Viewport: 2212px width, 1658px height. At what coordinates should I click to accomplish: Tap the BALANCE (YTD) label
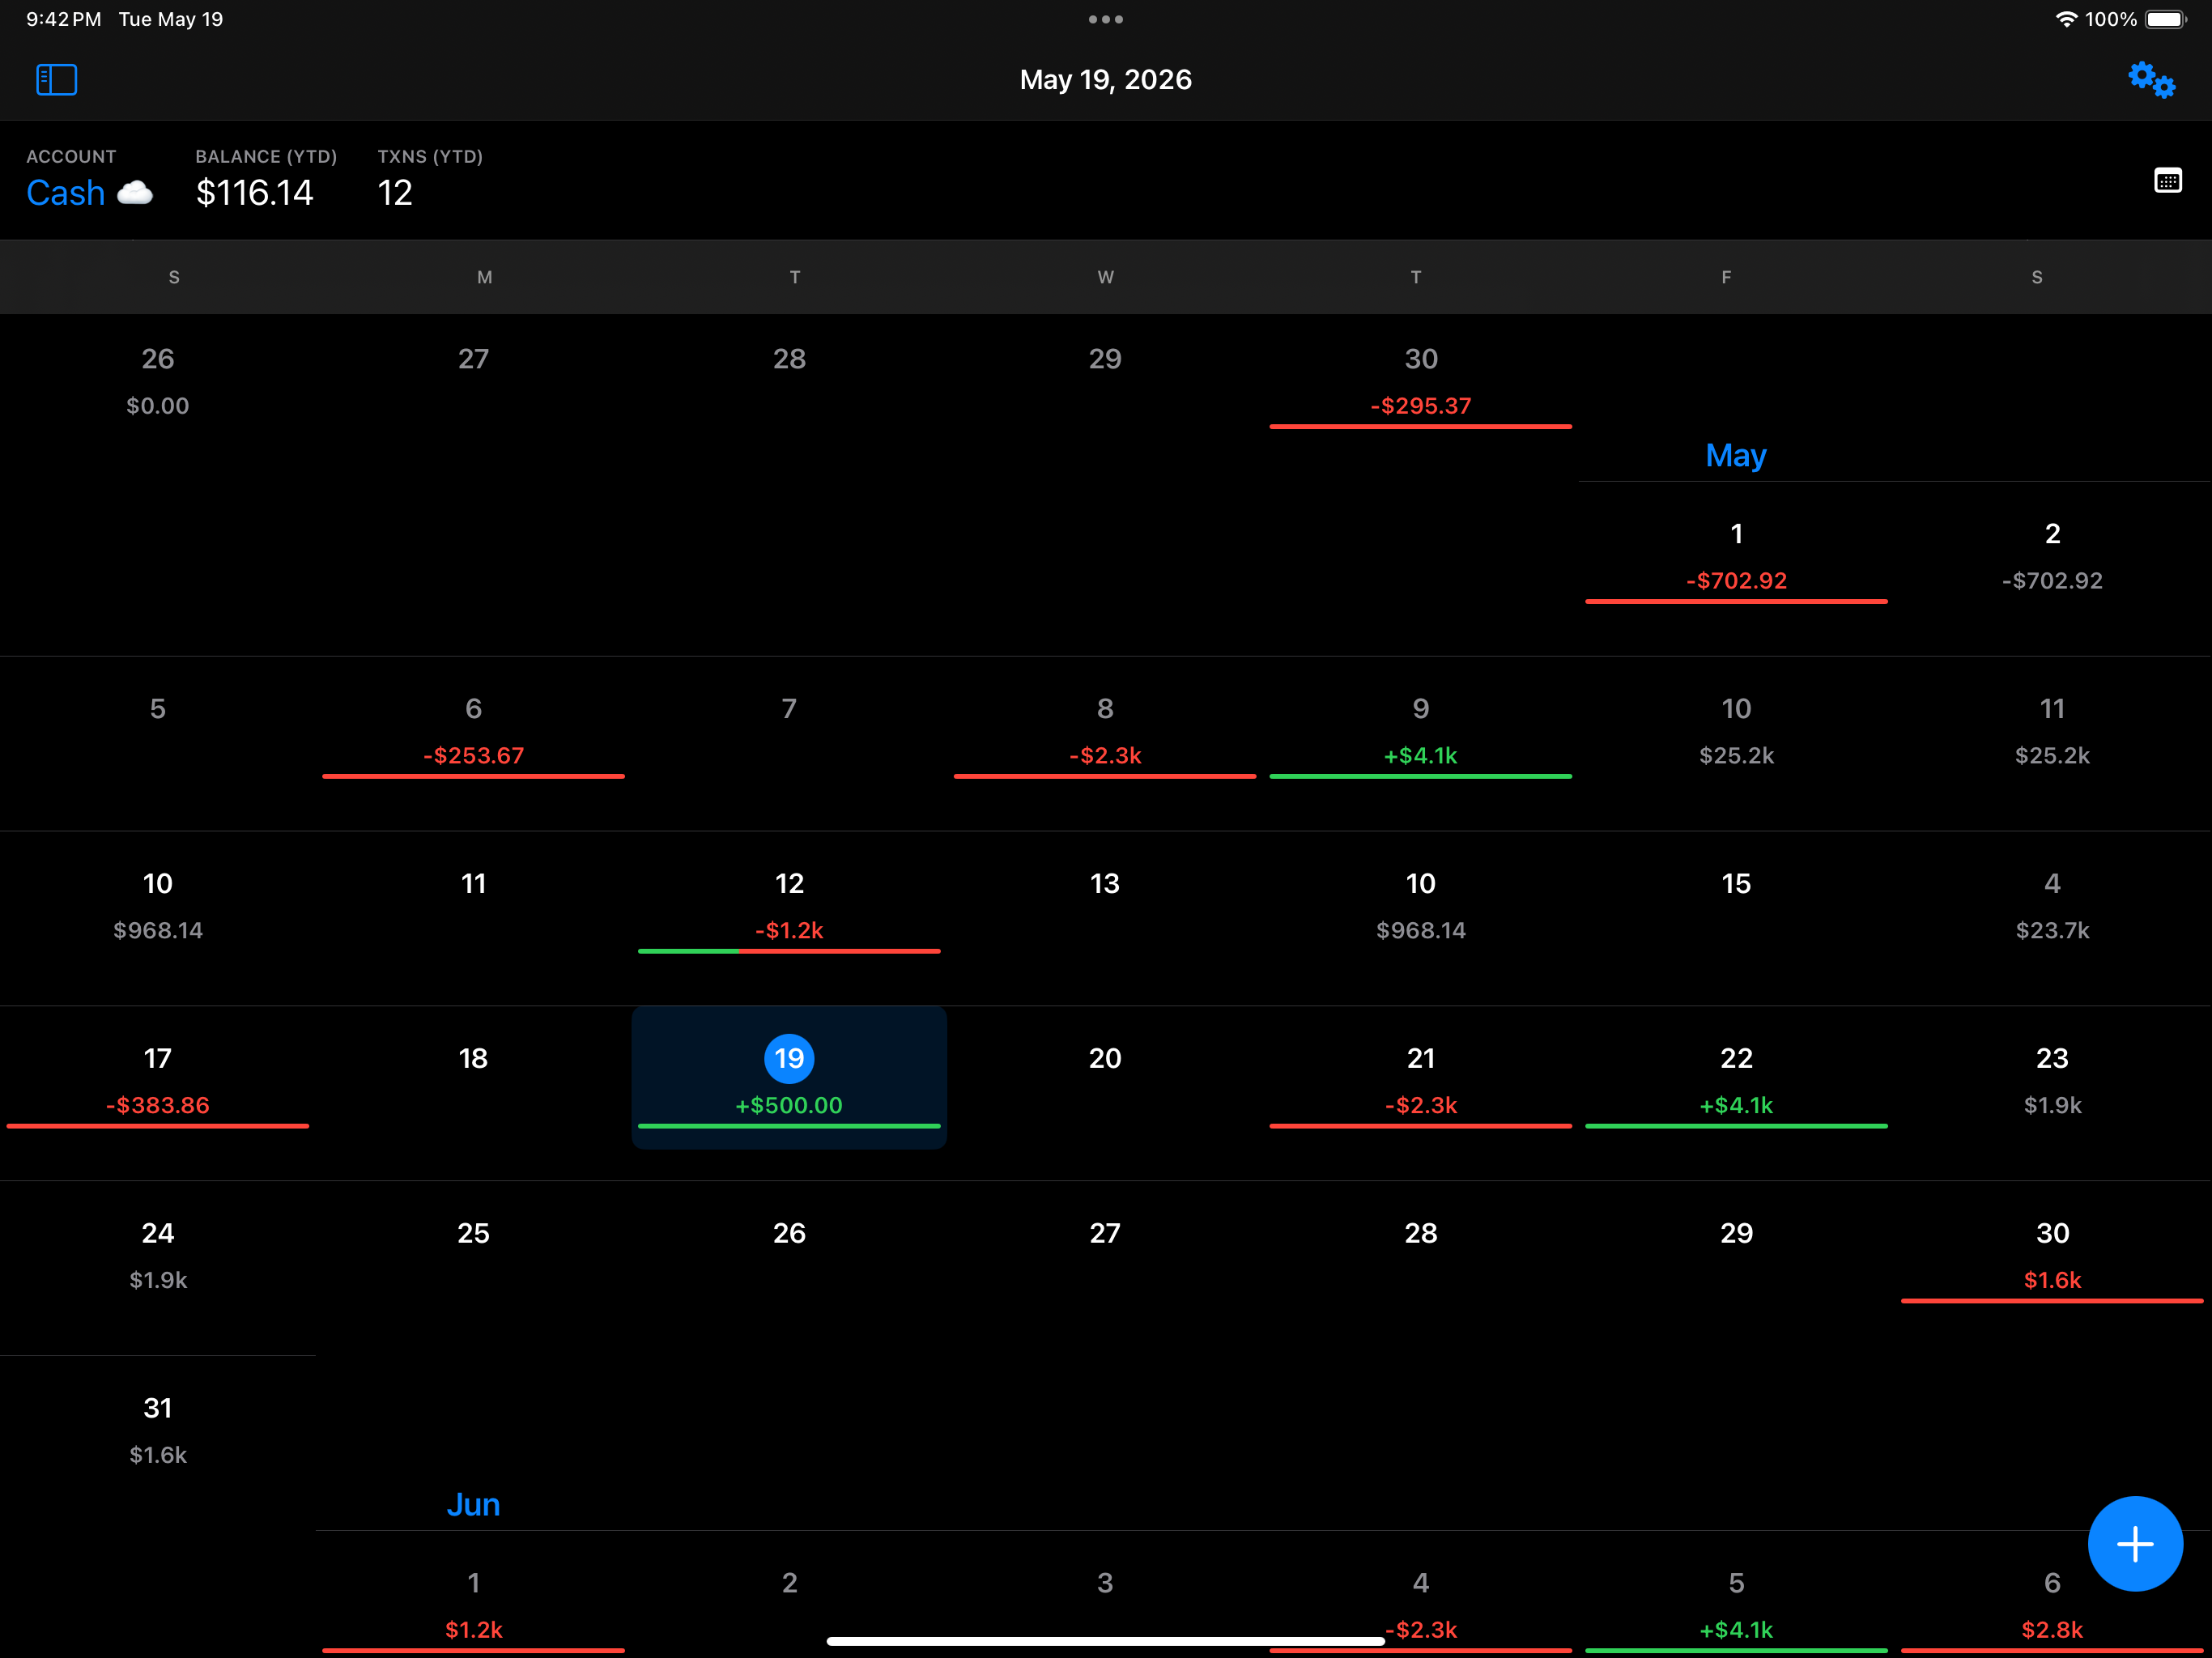(x=266, y=157)
